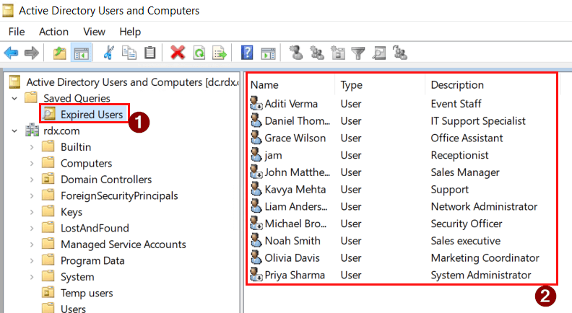Screen dimensions: 572x313
Task: Click Find objects toolbar icon
Action: (x=379, y=53)
